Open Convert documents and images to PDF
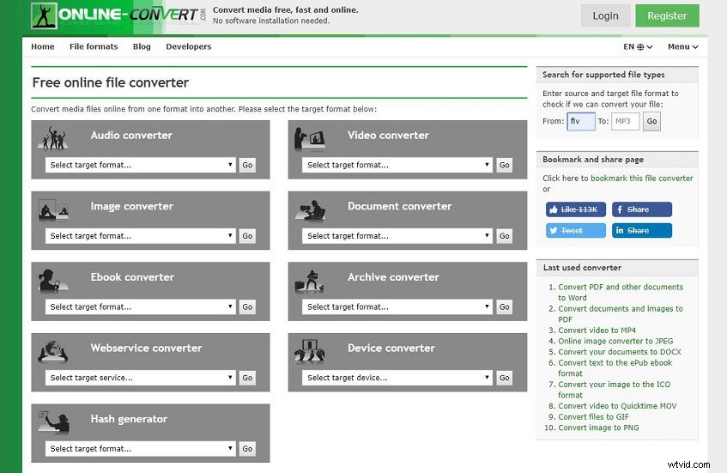This screenshot has width=727, height=473. [621, 314]
